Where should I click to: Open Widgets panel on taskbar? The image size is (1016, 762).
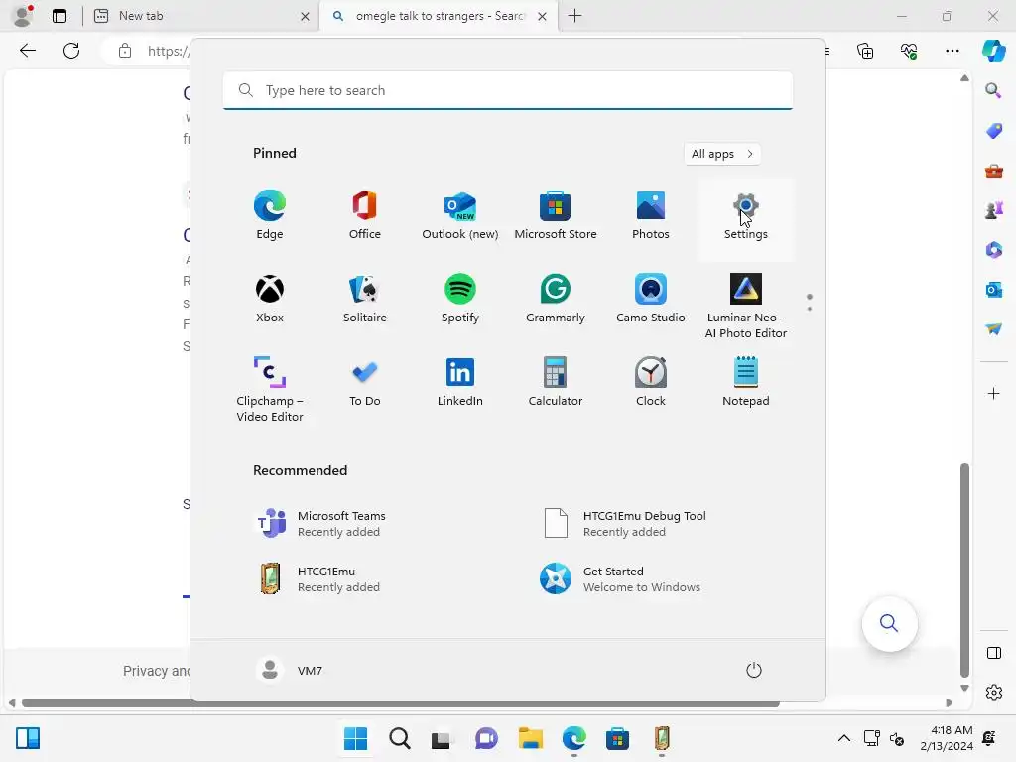coord(28,738)
